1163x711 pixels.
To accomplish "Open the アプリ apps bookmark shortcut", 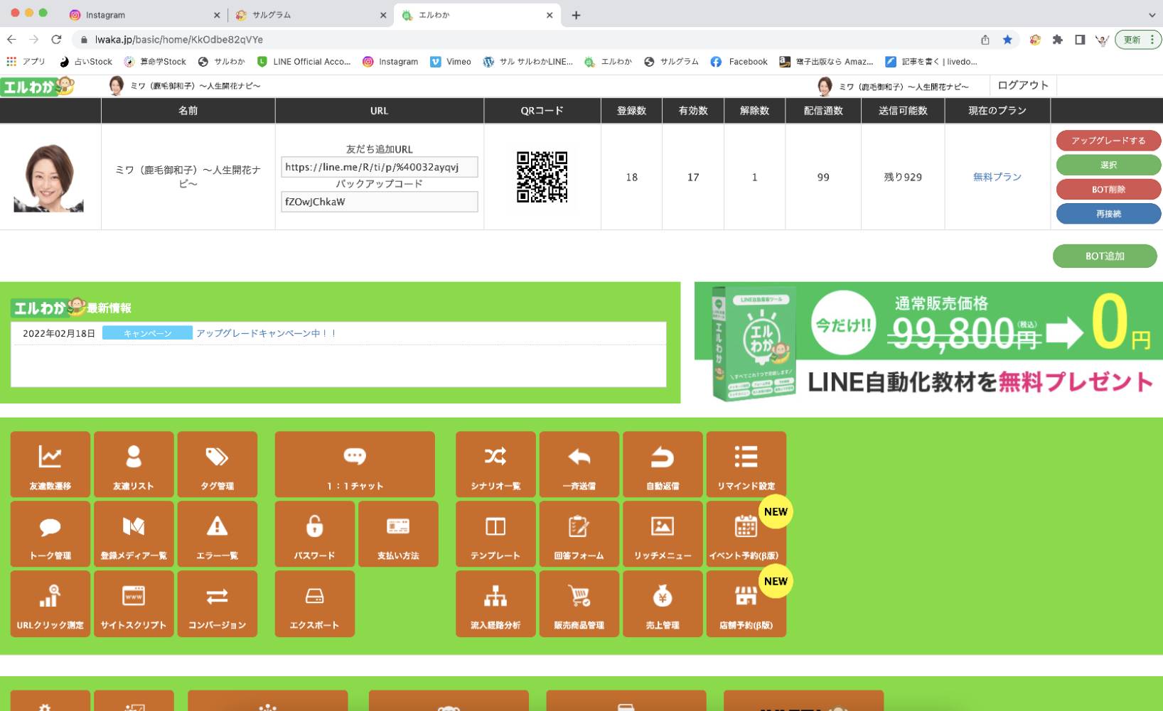I will 26,62.
